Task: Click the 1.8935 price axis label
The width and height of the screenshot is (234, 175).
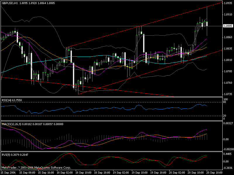Action: pos(228,3)
